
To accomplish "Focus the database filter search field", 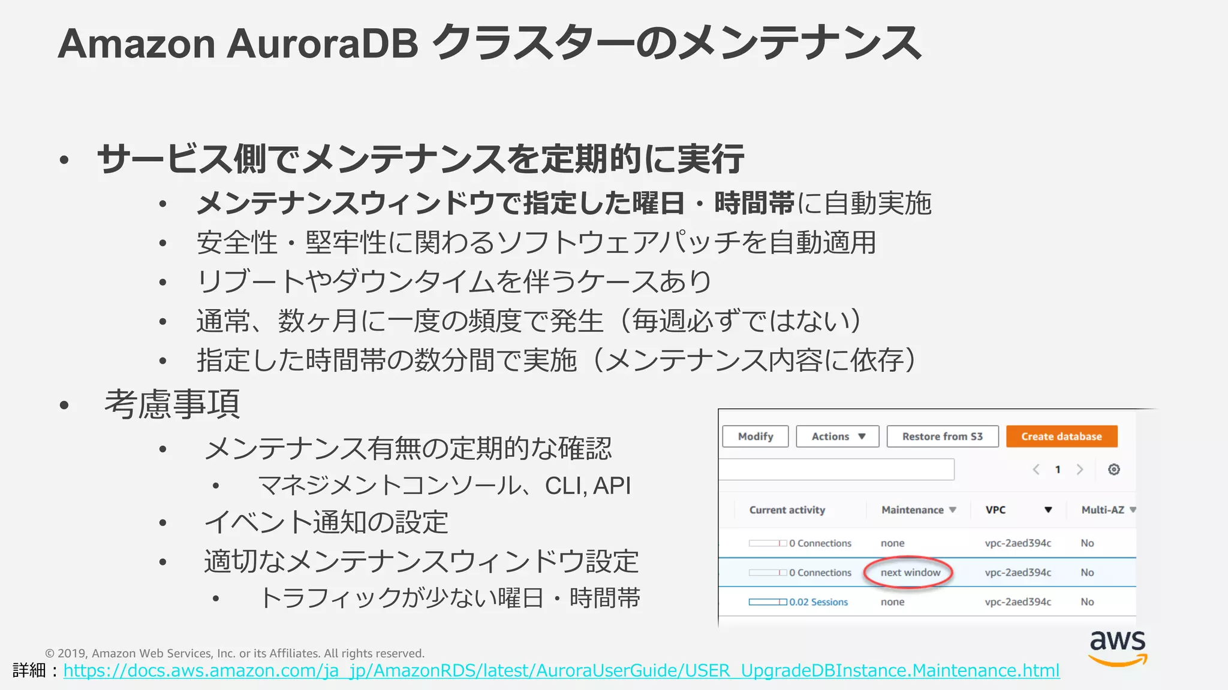I will (836, 470).
